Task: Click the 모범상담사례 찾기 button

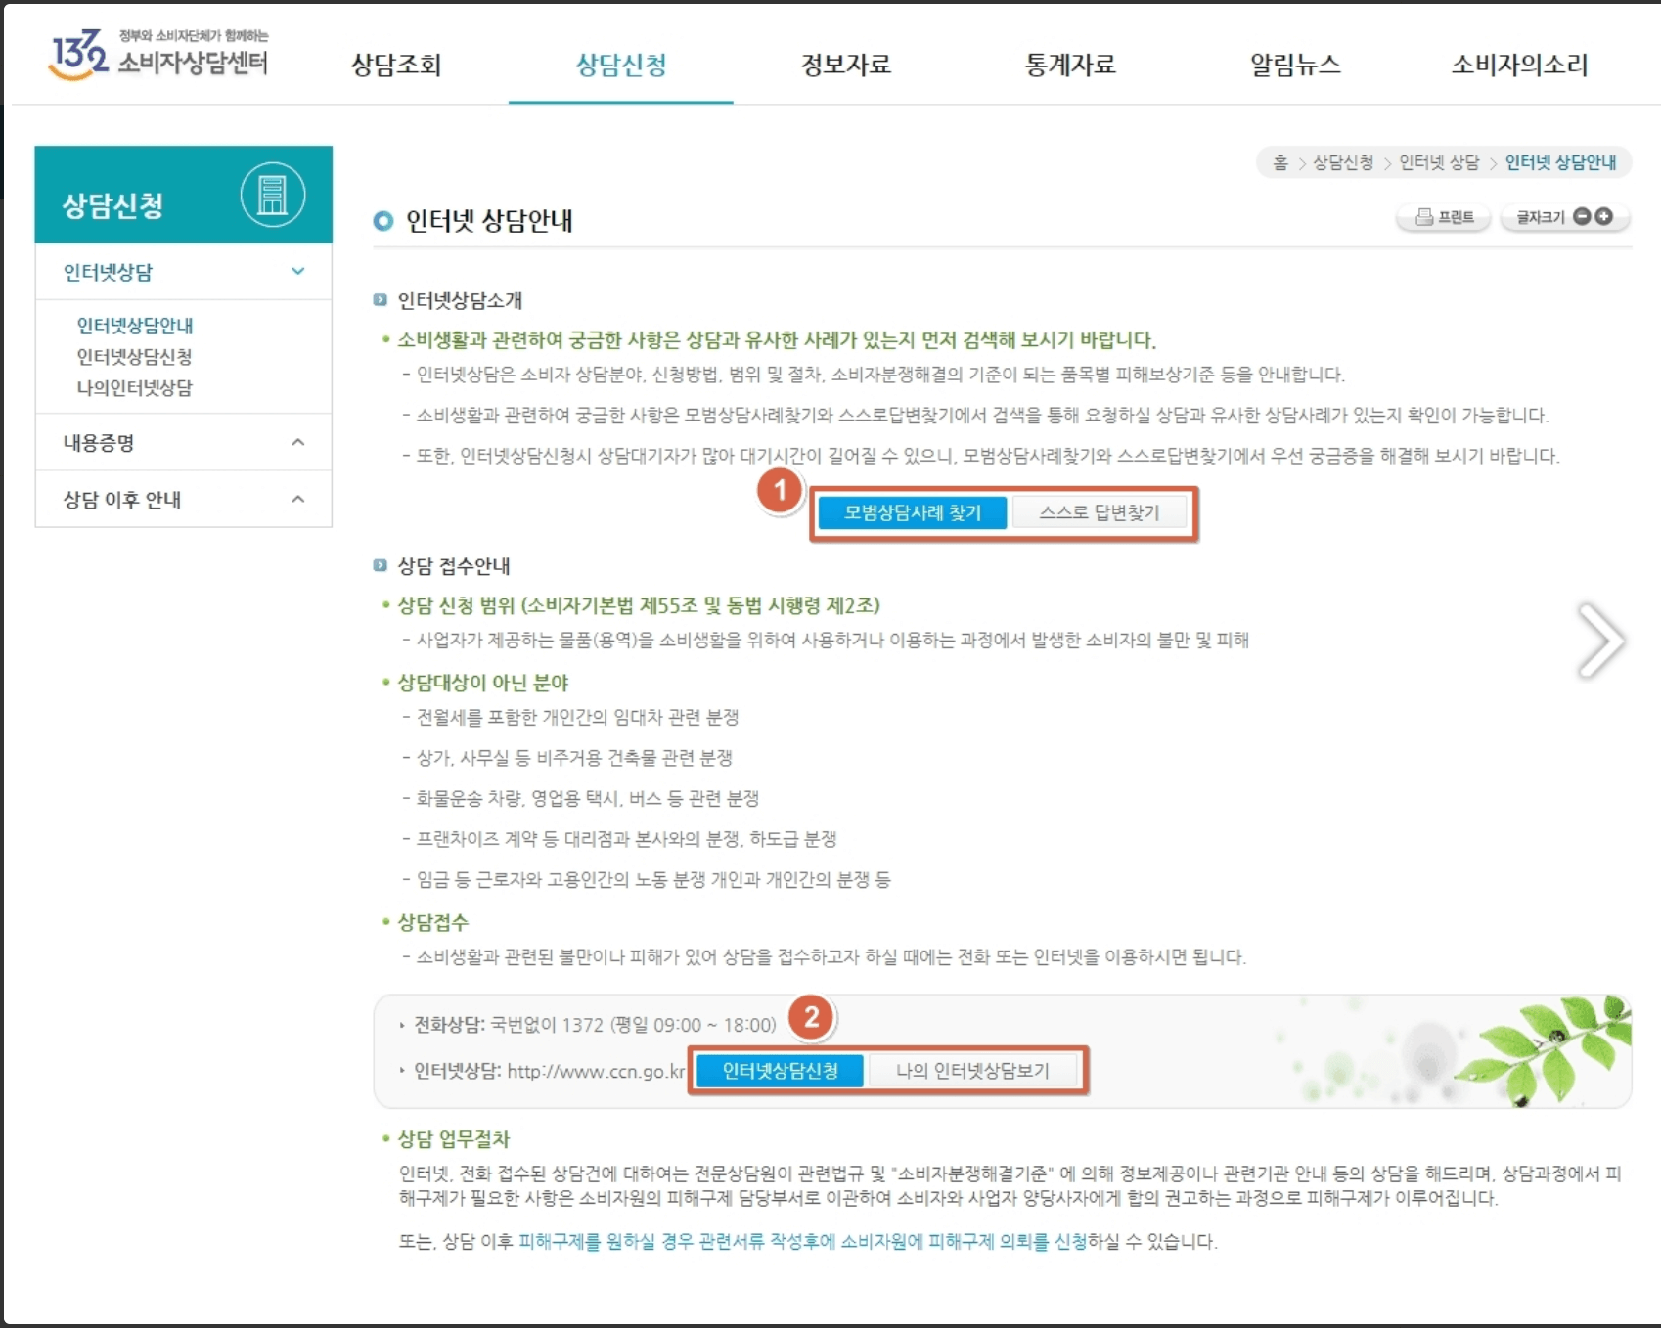Action: [x=913, y=512]
